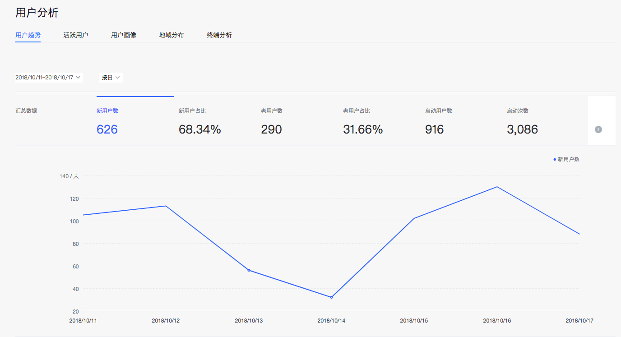Go to the 地域分布 tab
The width and height of the screenshot is (621, 337).
tap(171, 35)
